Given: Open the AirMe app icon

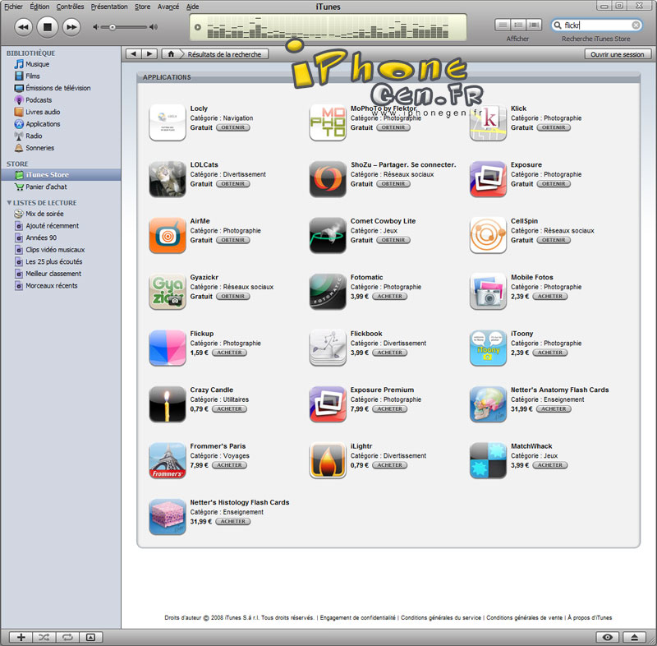Looking at the screenshot, I should [x=168, y=235].
